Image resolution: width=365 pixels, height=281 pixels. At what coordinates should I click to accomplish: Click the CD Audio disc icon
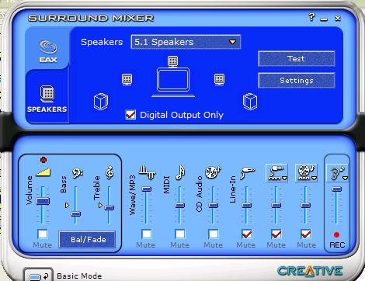click(213, 172)
